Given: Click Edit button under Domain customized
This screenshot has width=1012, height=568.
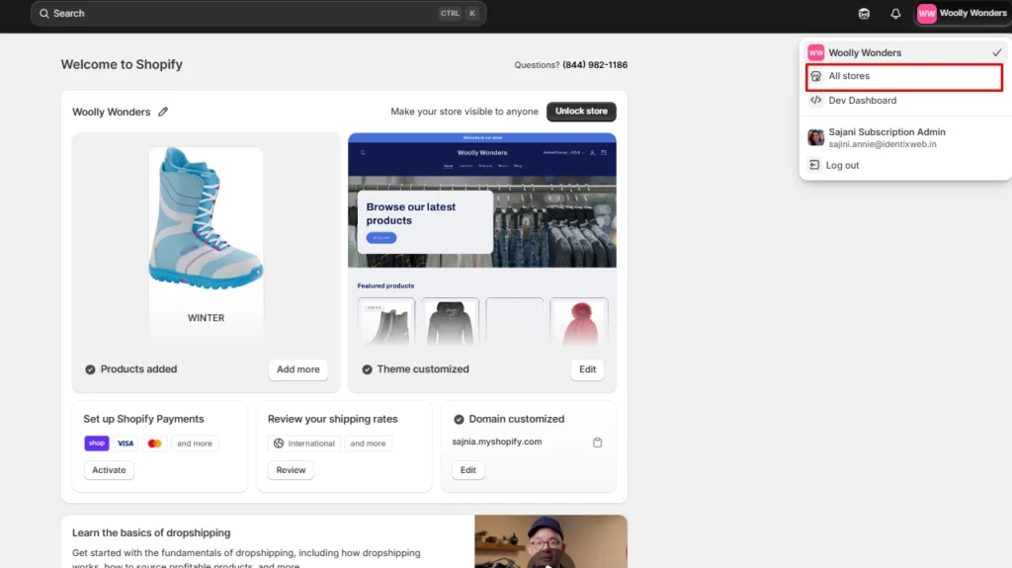Looking at the screenshot, I should click(x=467, y=470).
